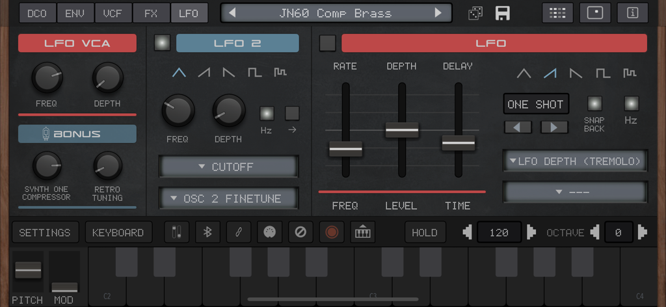Start recording with the red record button
The image size is (666, 307).
[332, 232]
